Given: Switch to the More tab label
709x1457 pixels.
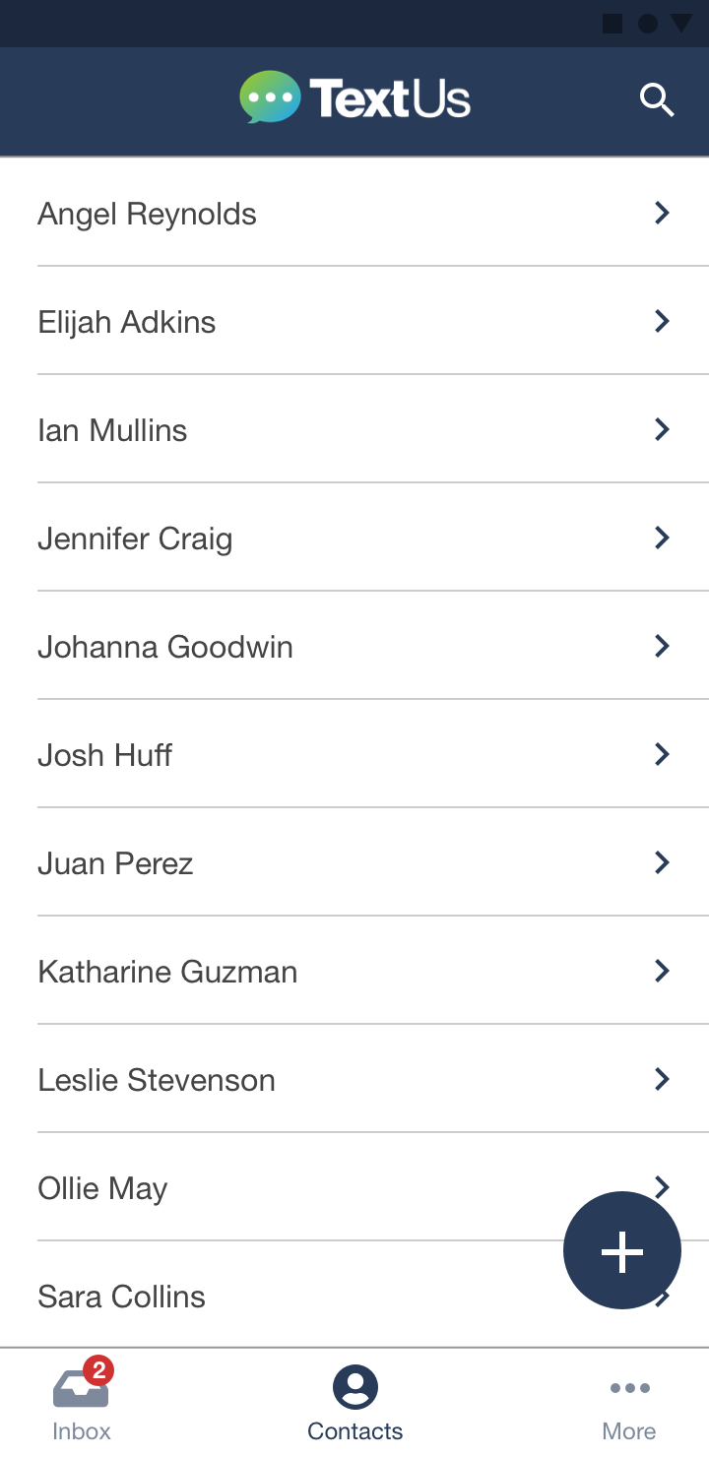Looking at the screenshot, I should click(x=629, y=1430).
